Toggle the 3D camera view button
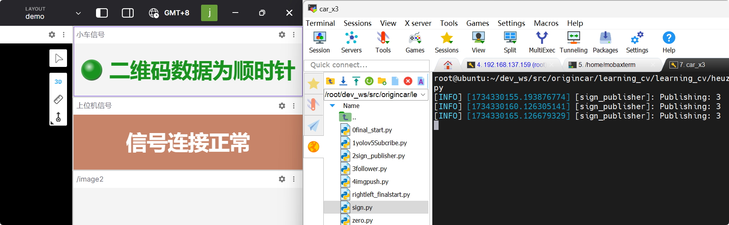729x225 pixels. tap(58, 82)
